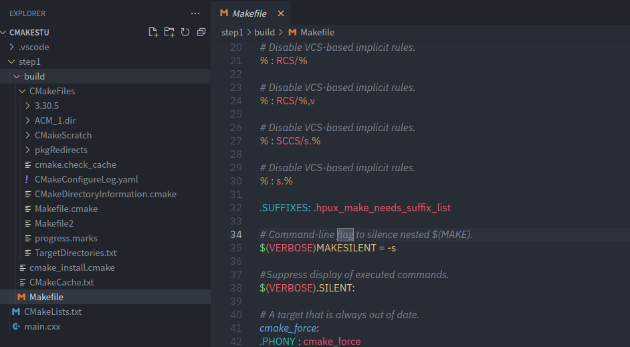
Task: Click step1 in the breadcrumb path
Action: [x=232, y=32]
